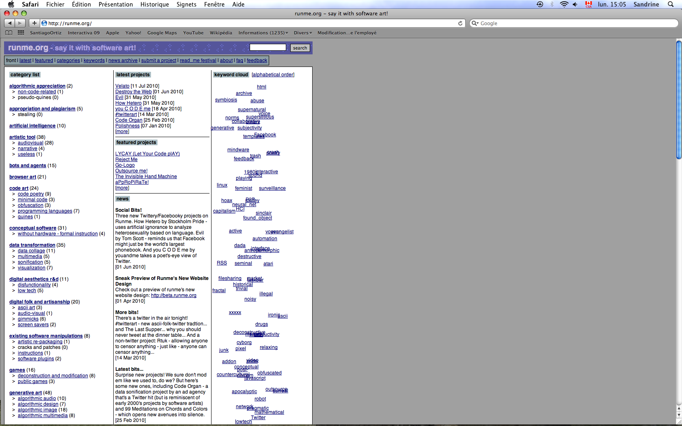Open the Time Machine status icon

(x=540, y=4)
